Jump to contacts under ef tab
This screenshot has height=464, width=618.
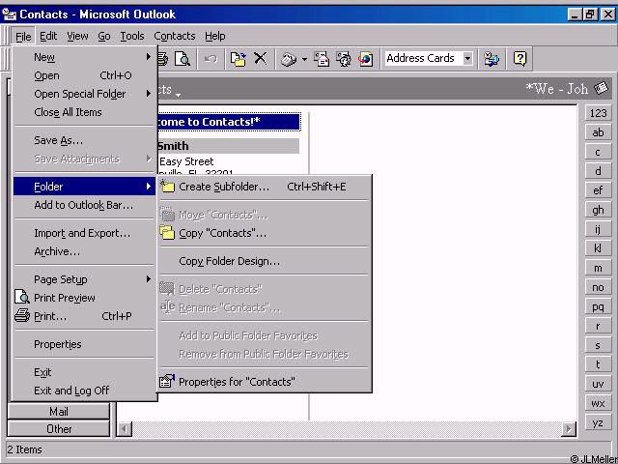tap(598, 190)
